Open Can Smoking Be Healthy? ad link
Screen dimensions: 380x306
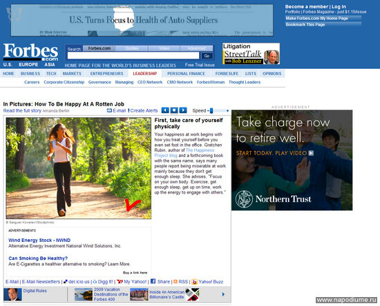point(38,258)
